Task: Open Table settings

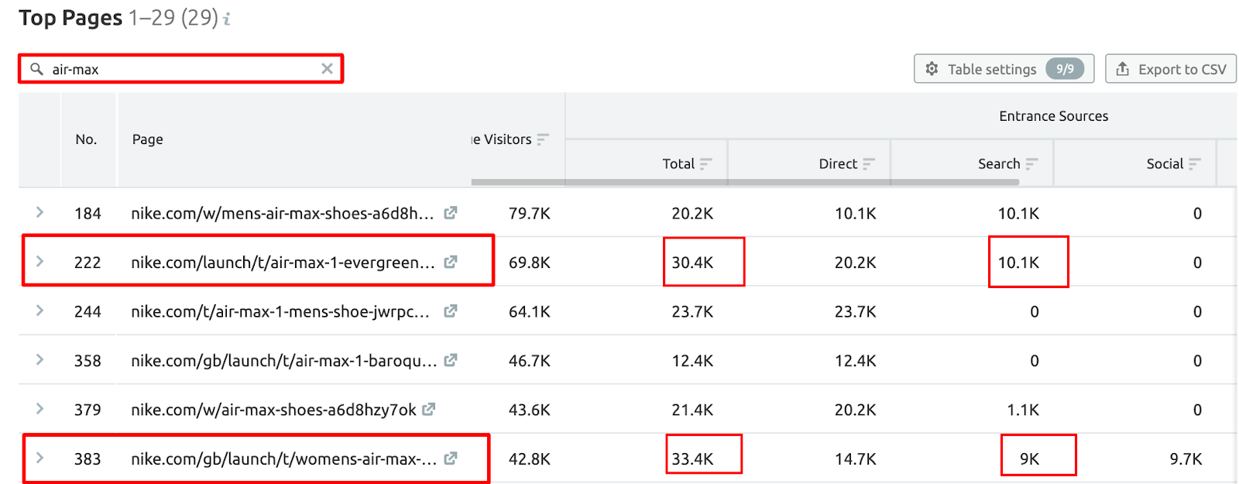Action: coord(1004,69)
